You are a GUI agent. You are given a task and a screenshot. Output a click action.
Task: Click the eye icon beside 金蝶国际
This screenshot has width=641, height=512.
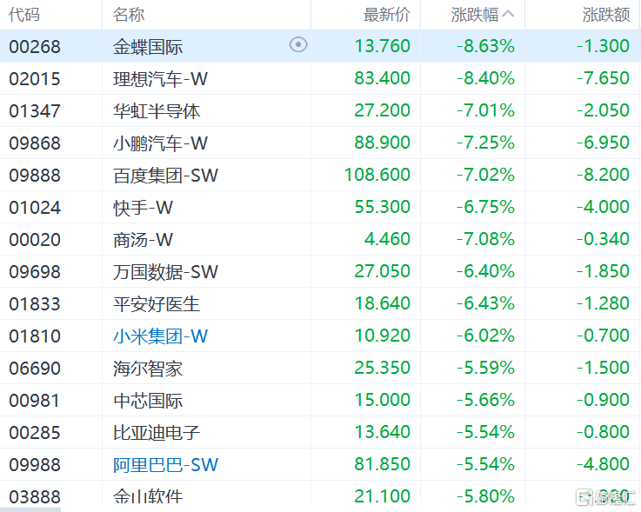pos(298,45)
